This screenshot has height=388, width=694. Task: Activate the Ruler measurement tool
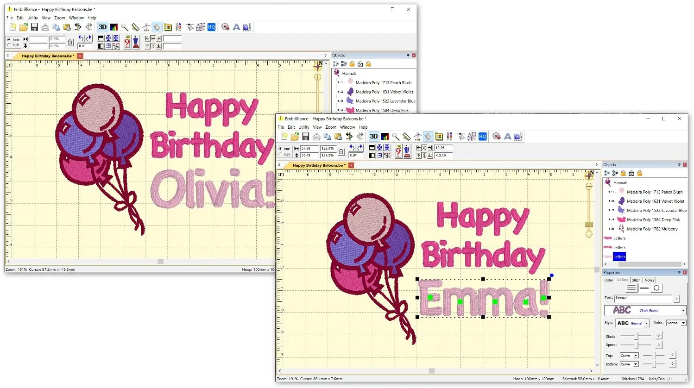click(406, 136)
